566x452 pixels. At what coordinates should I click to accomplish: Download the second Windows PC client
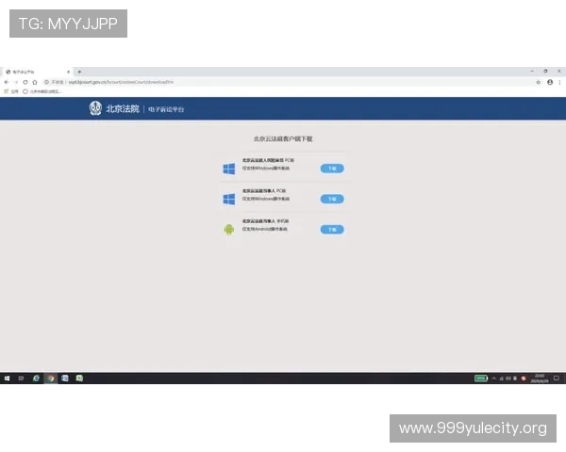point(332,199)
